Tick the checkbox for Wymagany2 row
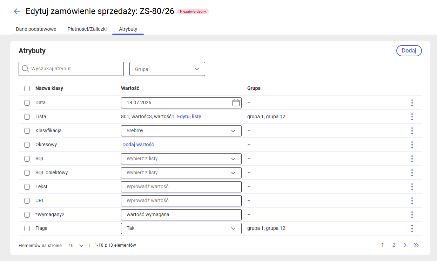Viewport: 437px width, 261px height. 27,215
